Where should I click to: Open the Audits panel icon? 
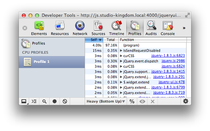point(151,26)
